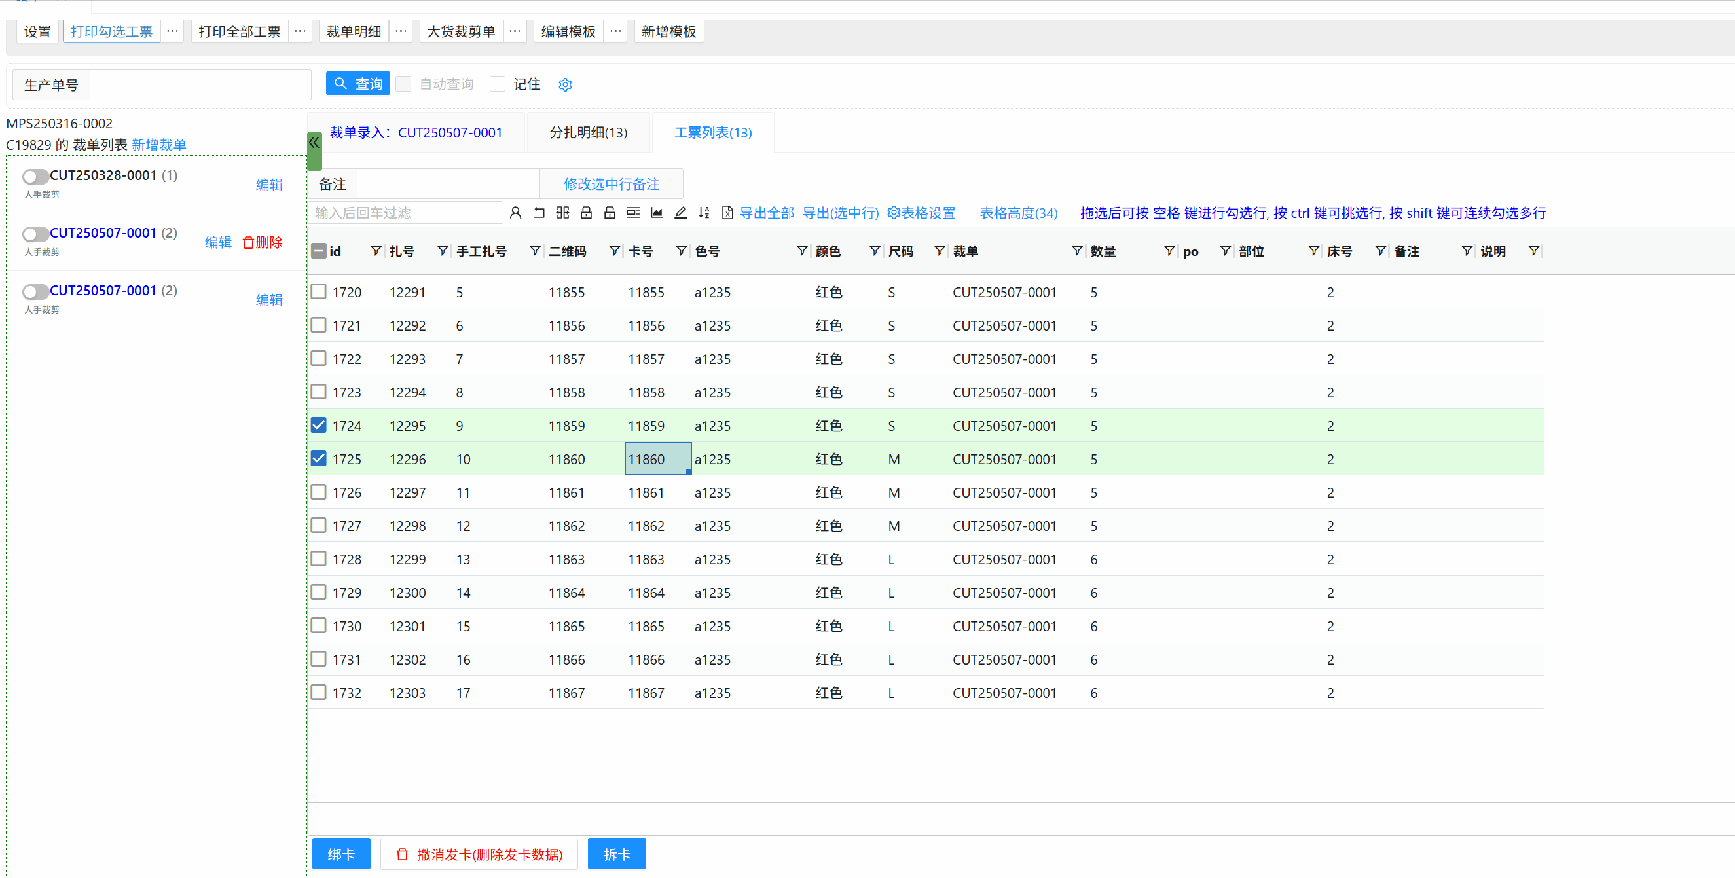Click the 输入后回车过滤 filter box
The width and height of the screenshot is (1735, 878).
pos(406,213)
